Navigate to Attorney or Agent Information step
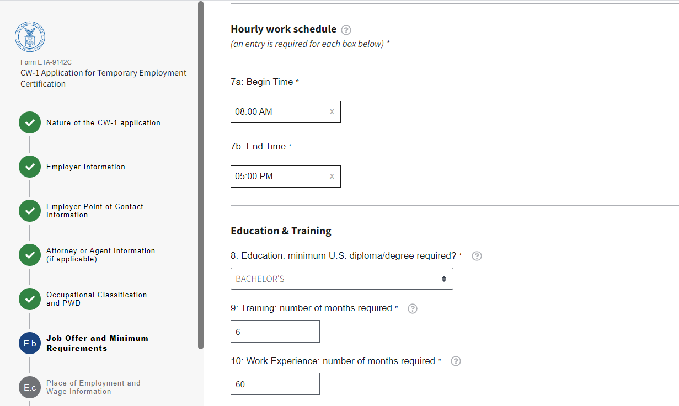The image size is (679, 406). [x=100, y=255]
